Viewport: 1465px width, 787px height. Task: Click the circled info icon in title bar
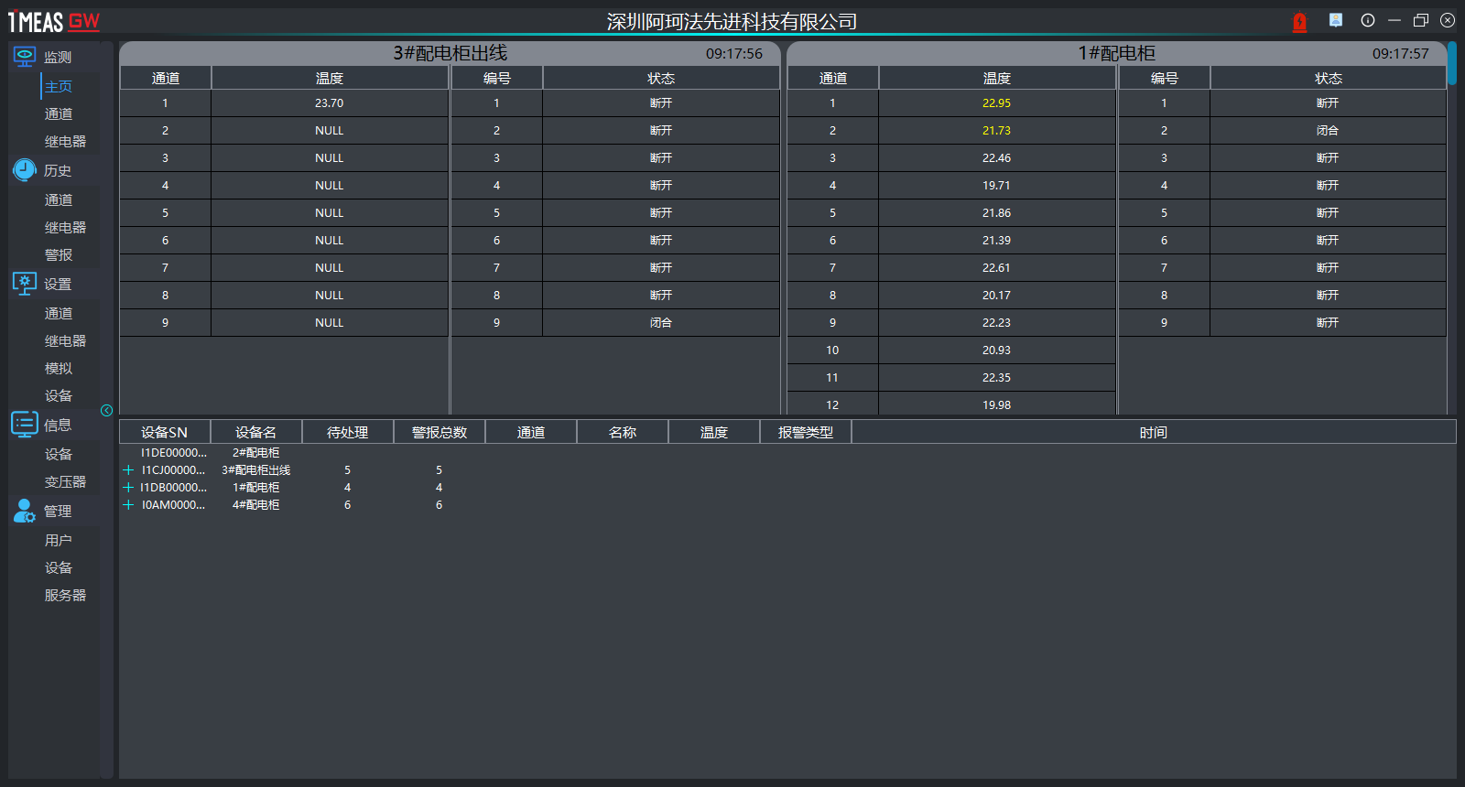(1368, 20)
